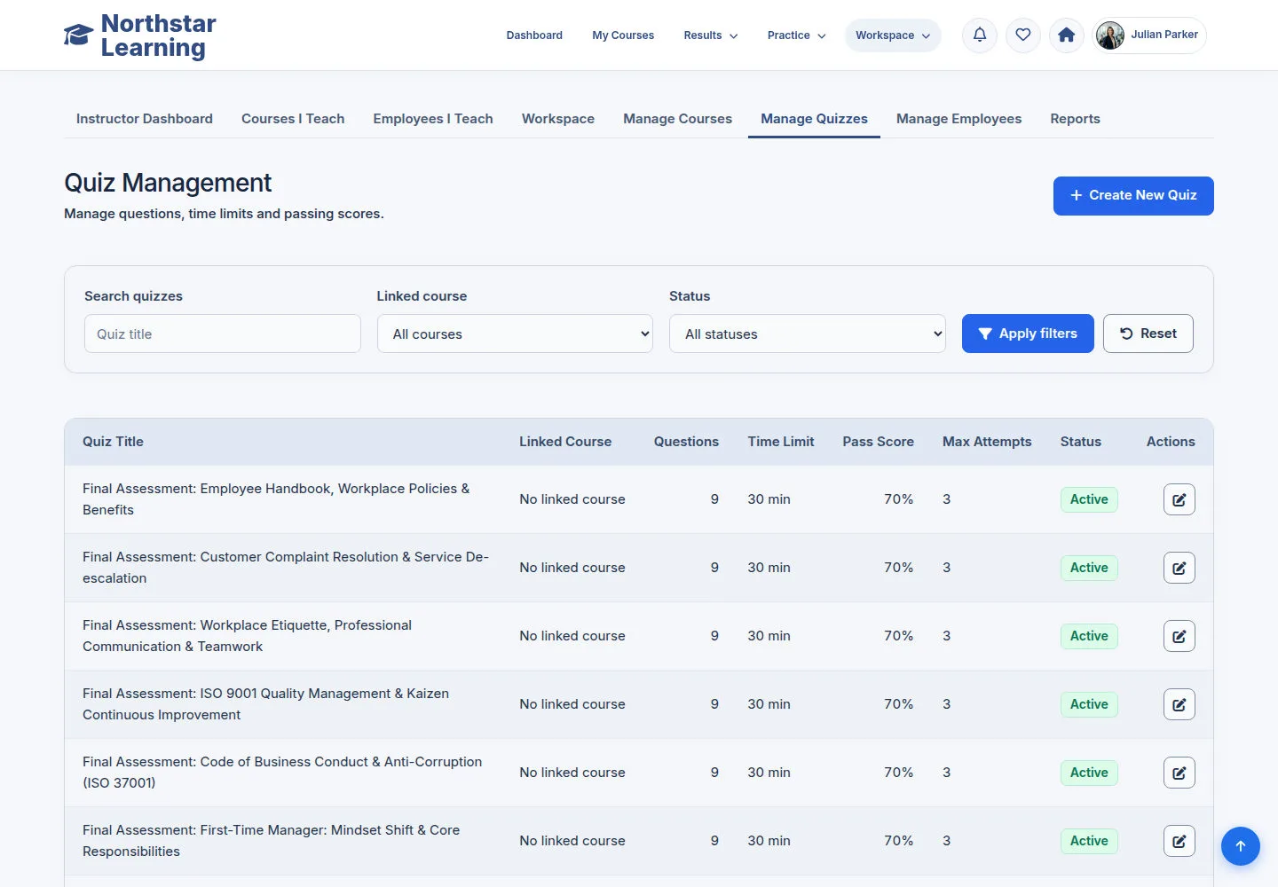Focus the Quiz title search field

[x=223, y=334]
